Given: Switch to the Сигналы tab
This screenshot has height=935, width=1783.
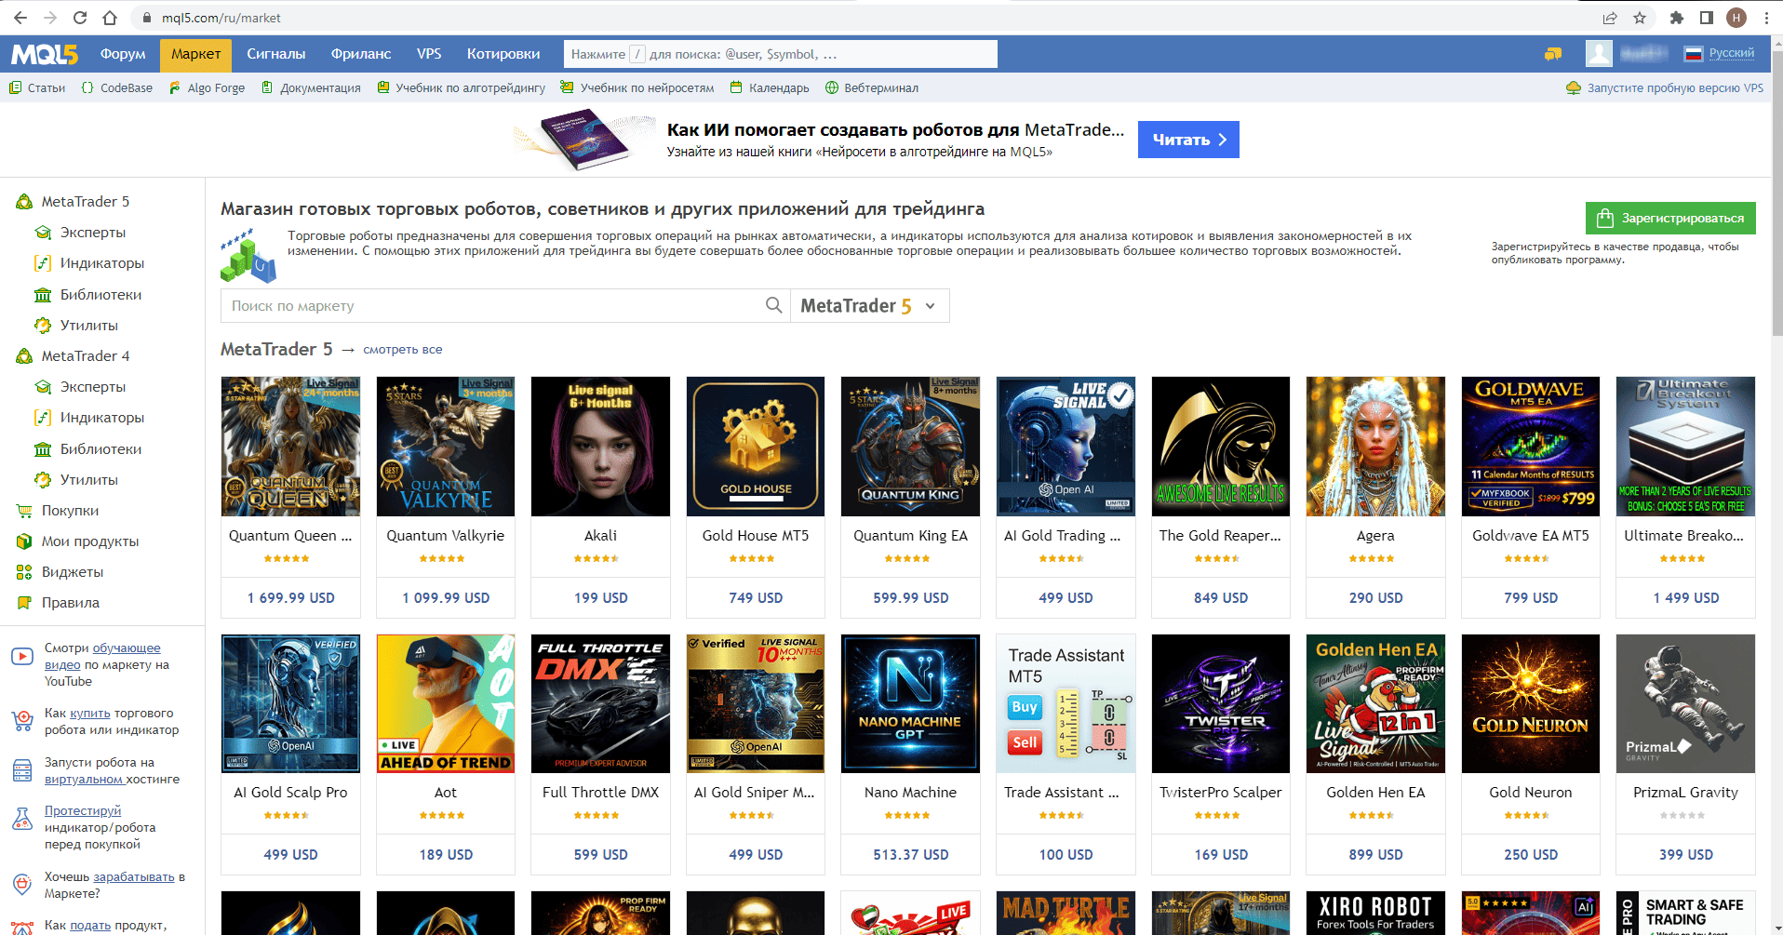Looking at the screenshot, I should pyautogui.click(x=276, y=54).
